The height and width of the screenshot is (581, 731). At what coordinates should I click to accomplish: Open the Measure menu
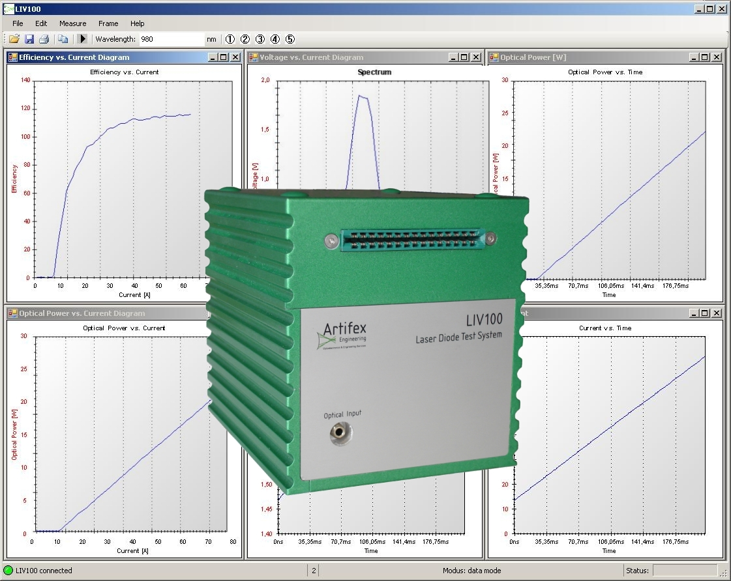click(72, 23)
